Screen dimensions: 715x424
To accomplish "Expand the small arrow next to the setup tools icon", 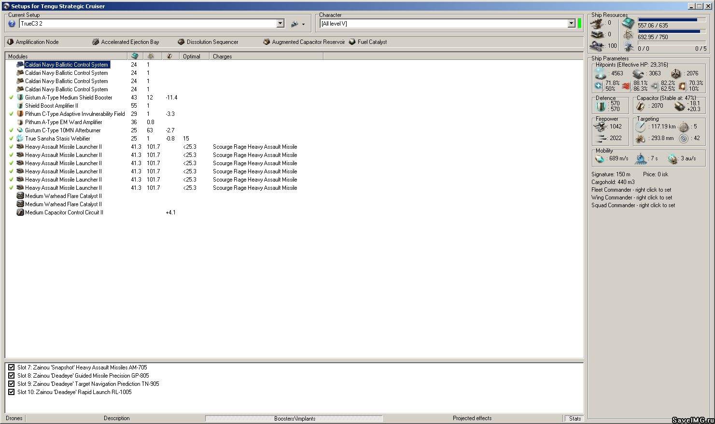I will click(x=303, y=24).
